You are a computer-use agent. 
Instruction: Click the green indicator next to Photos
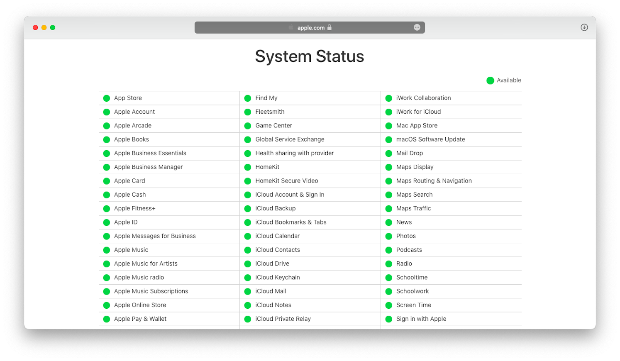[x=389, y=236]
